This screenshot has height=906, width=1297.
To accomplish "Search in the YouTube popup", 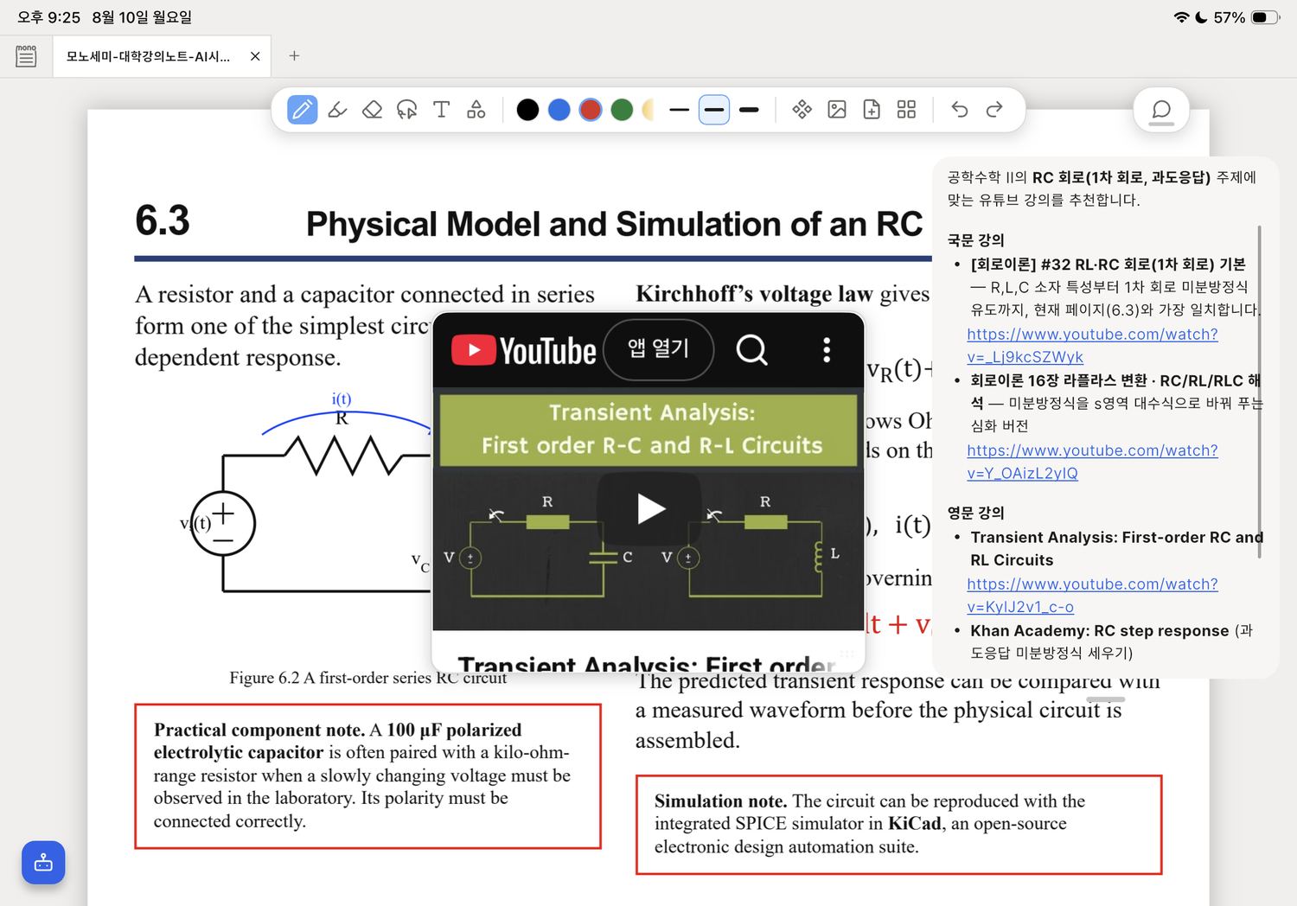I will (751, 350).
